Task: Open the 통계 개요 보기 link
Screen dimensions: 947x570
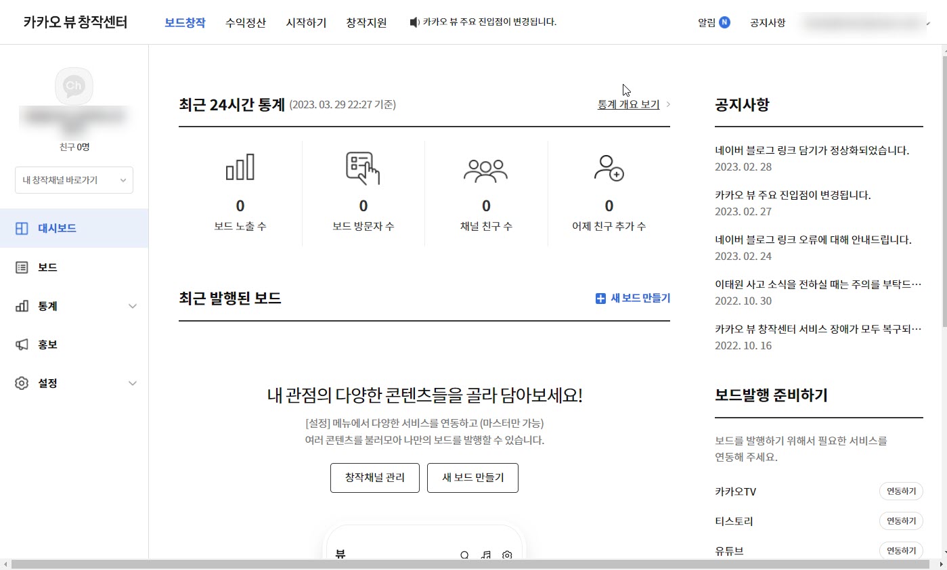Action: point(628,105)
